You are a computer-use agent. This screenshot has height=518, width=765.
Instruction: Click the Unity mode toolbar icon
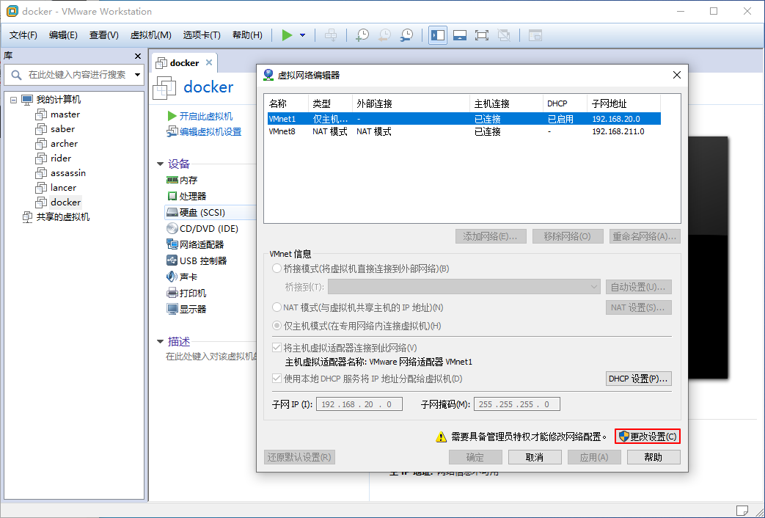point(503,34)
